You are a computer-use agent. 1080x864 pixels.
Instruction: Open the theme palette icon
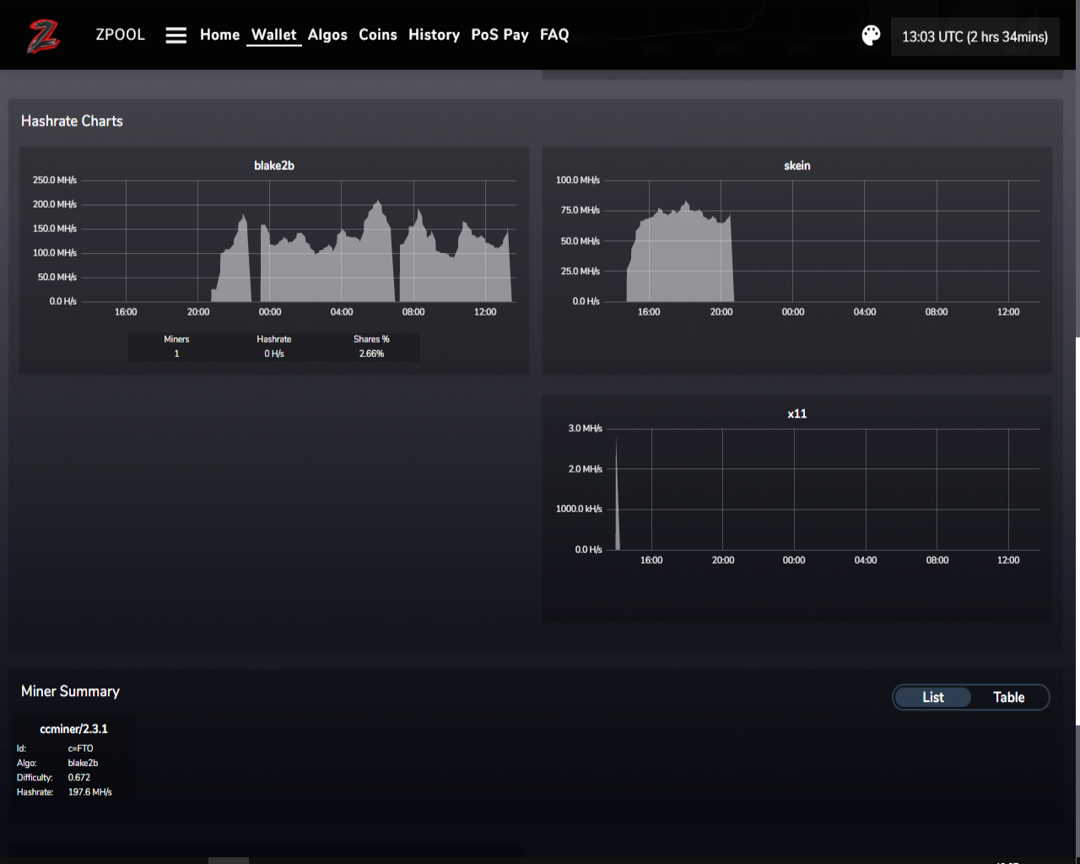(x=871, y=35)
